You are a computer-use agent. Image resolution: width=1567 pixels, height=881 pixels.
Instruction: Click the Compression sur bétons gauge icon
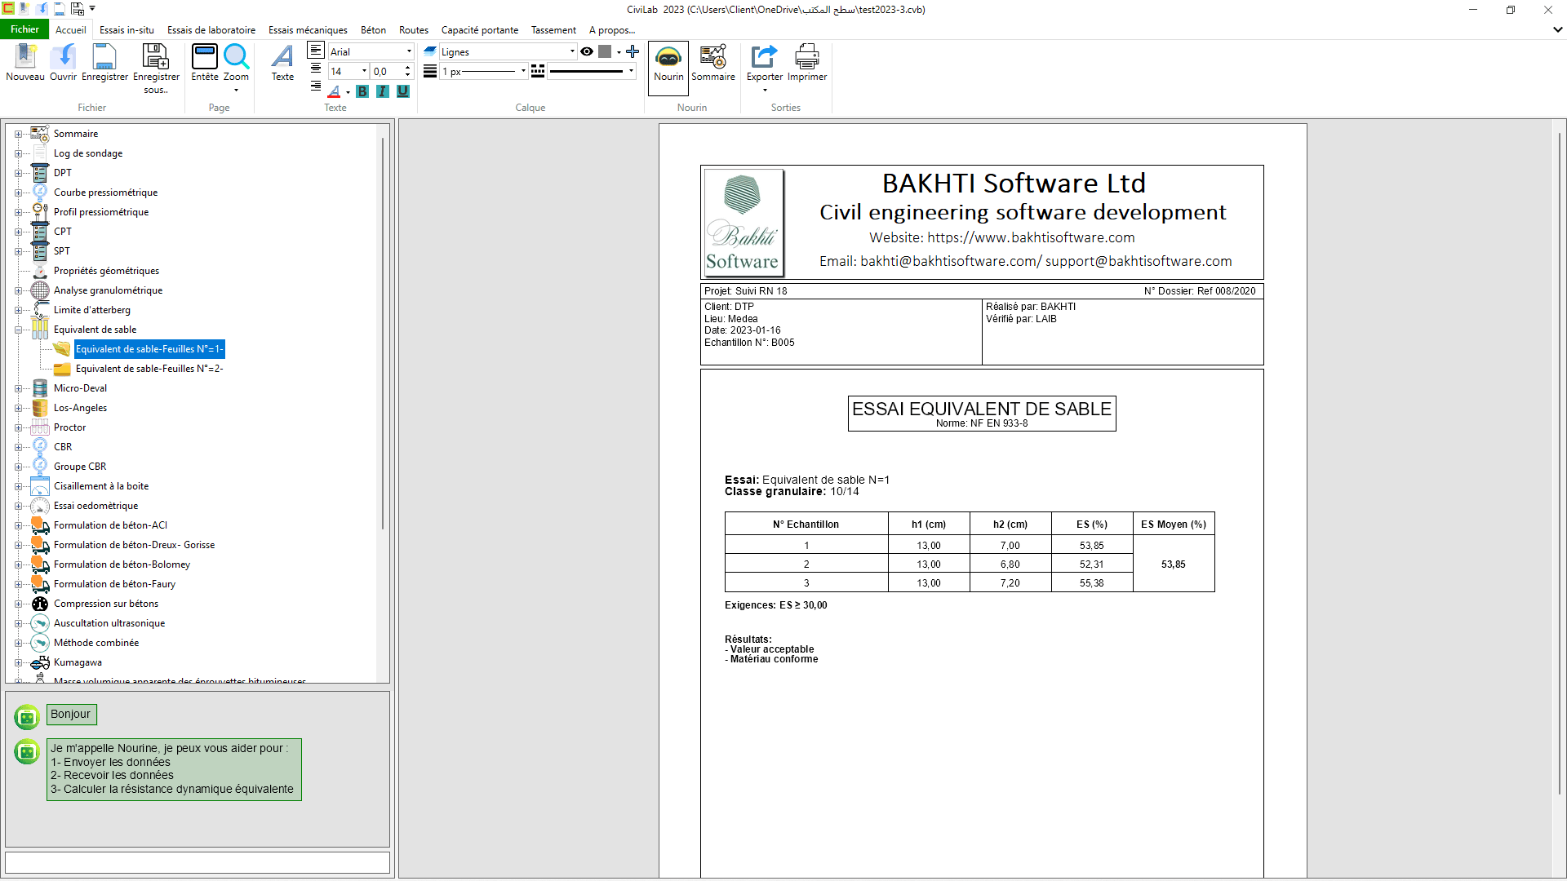point(40,604)
